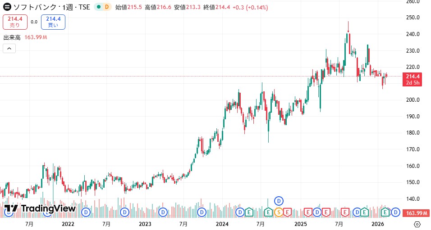Open the green E marker in late 2025
The height and width of the screenshot is (230, 431).
[364, 212]
